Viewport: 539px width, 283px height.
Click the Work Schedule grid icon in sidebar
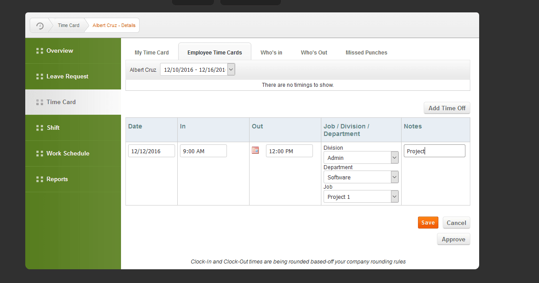pyautogui.click(x=39, y=153)
